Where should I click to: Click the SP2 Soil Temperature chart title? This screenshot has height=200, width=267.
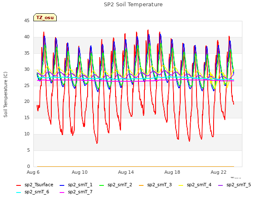(x=133, y=5)
